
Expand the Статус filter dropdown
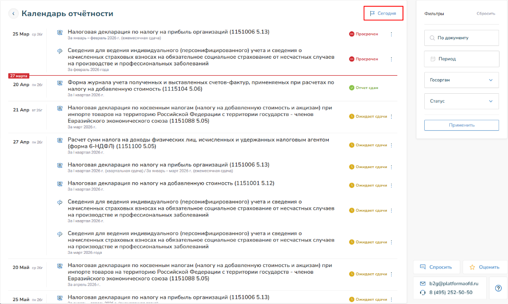461,101
